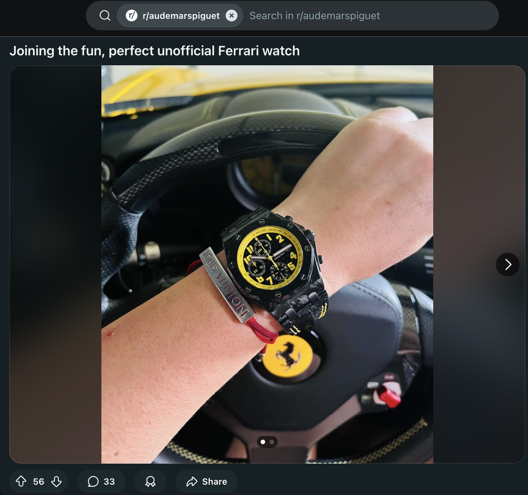
Task: Click the r/audemarspiguet community chip
Action: point(180,15)
